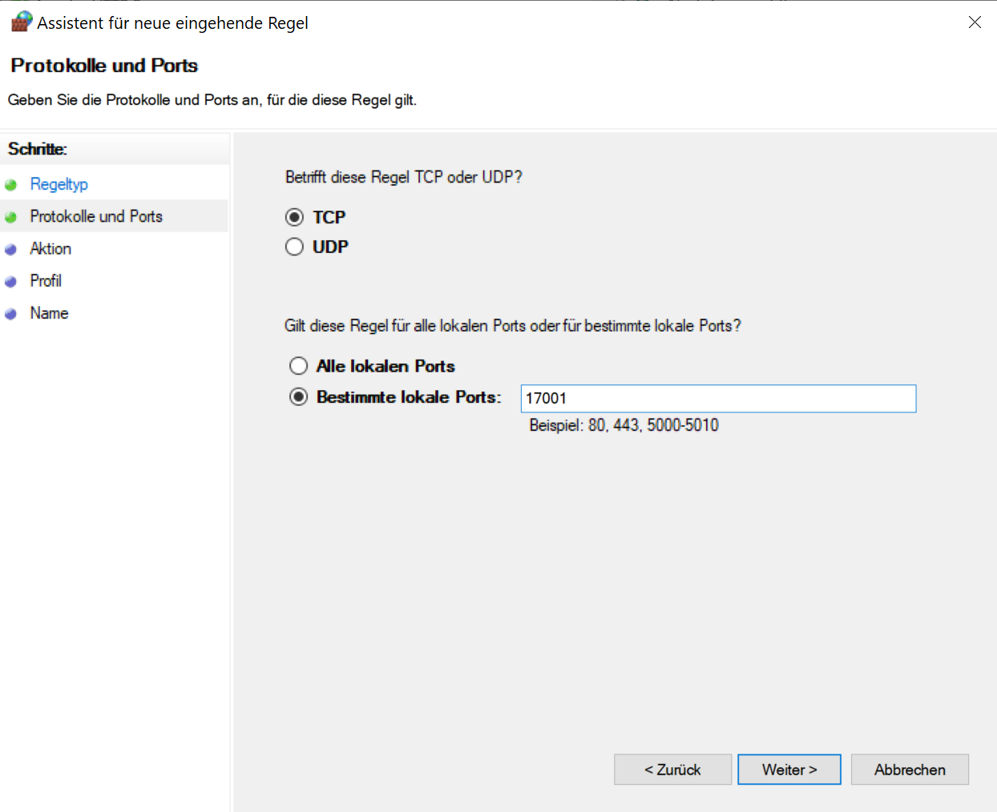Go to the Profil step label
997x812 pixels.
point(46,281)
